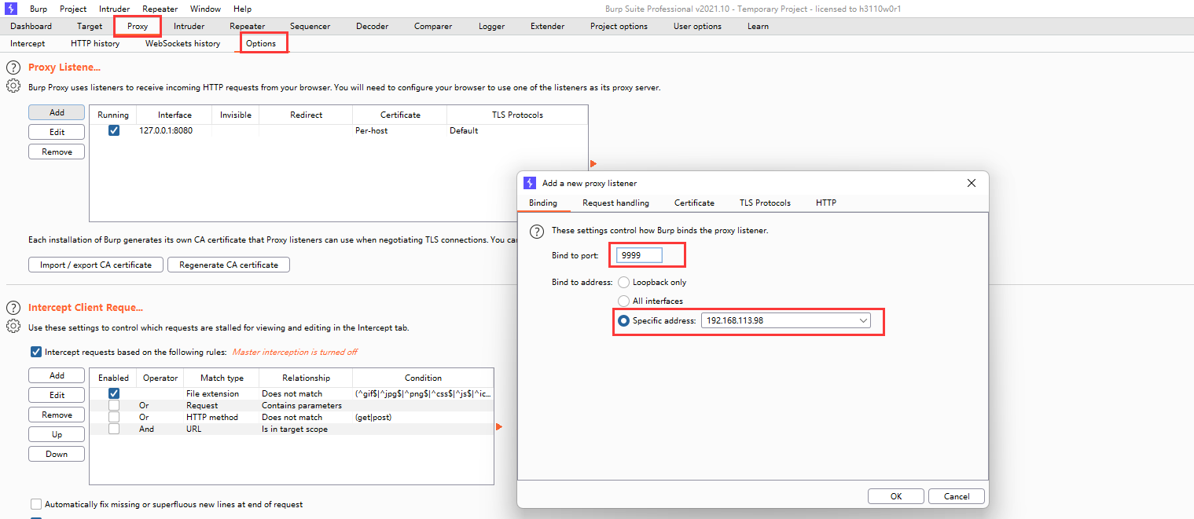Click orange expand arrow beside intercept rules table
This screenshot has width=1194, height=519.
499,426
